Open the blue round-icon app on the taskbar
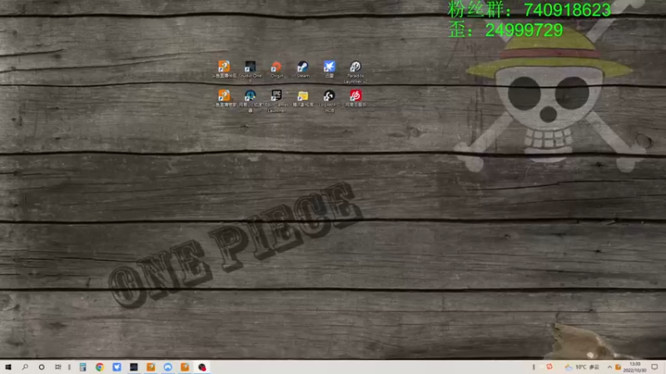 168,367
